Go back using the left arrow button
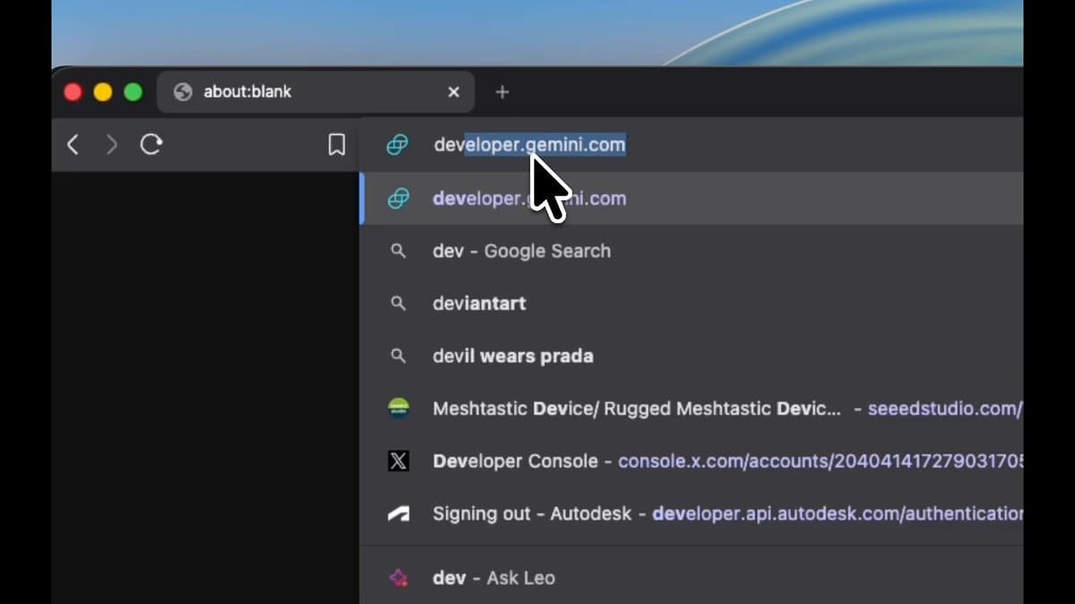Screen dimensions: 1075x604 point(73,145)
